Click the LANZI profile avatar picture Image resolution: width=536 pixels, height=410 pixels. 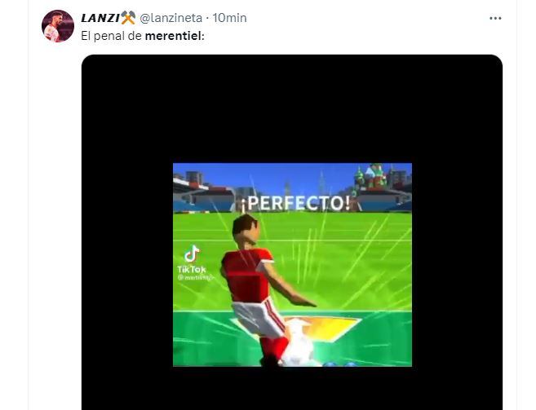[x=58, y=26]
